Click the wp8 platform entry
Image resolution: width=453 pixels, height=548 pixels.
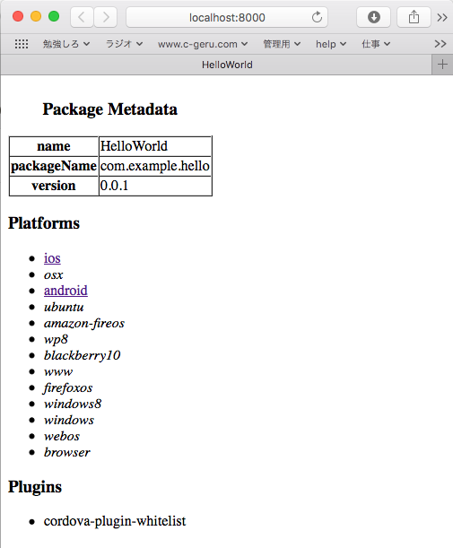pyautogui.click(x=56, y=339)
